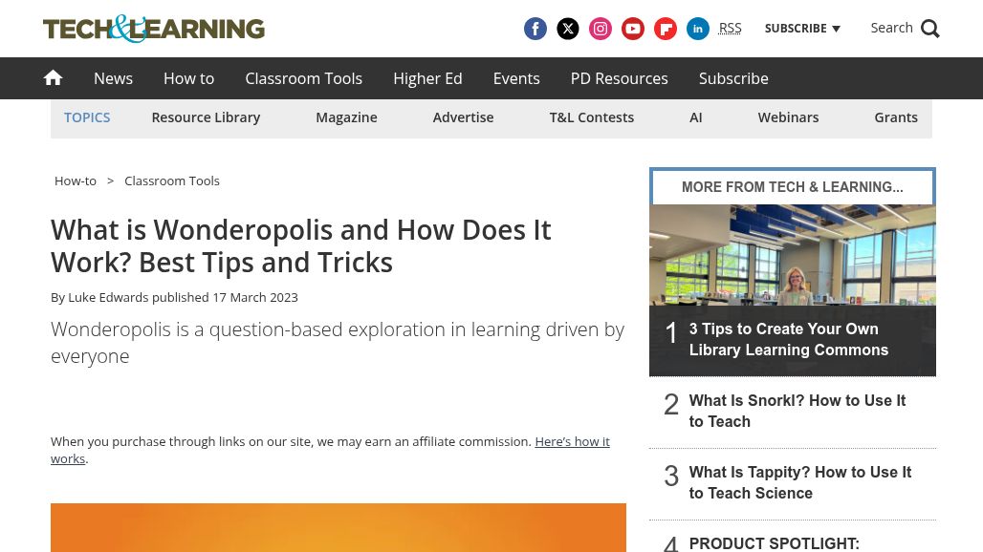Click the search magnifier icon
Image resolution: width=983 pixels, height=552 pixels.
tap(929, 29)
